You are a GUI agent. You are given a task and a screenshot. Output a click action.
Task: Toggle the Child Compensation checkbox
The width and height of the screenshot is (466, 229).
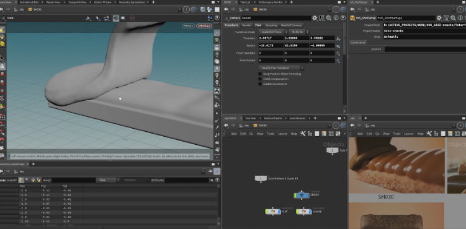260,79
